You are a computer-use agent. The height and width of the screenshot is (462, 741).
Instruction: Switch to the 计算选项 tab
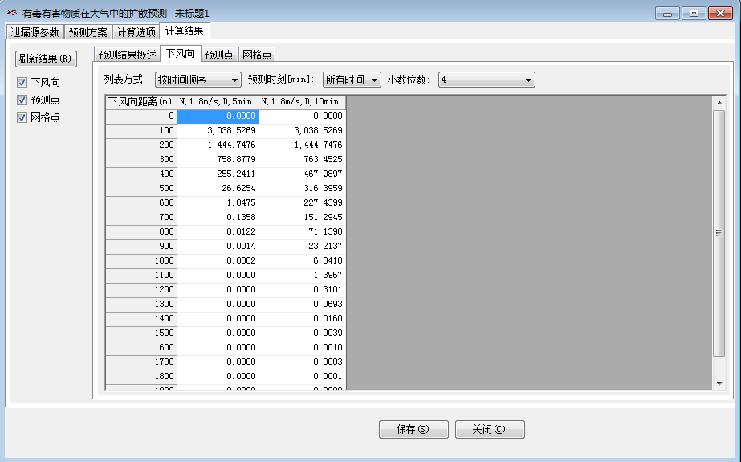click(136, 32)
